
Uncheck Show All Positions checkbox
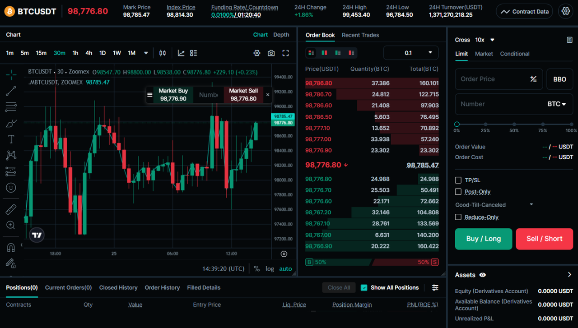[x=364, y=287]
